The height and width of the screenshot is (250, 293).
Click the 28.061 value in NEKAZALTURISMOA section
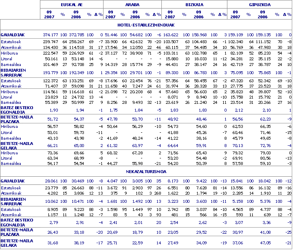click(51, 181)
